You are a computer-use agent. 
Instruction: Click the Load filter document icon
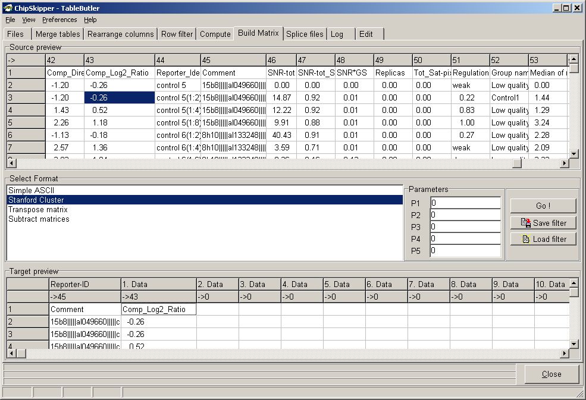click(x=525, y=239)
